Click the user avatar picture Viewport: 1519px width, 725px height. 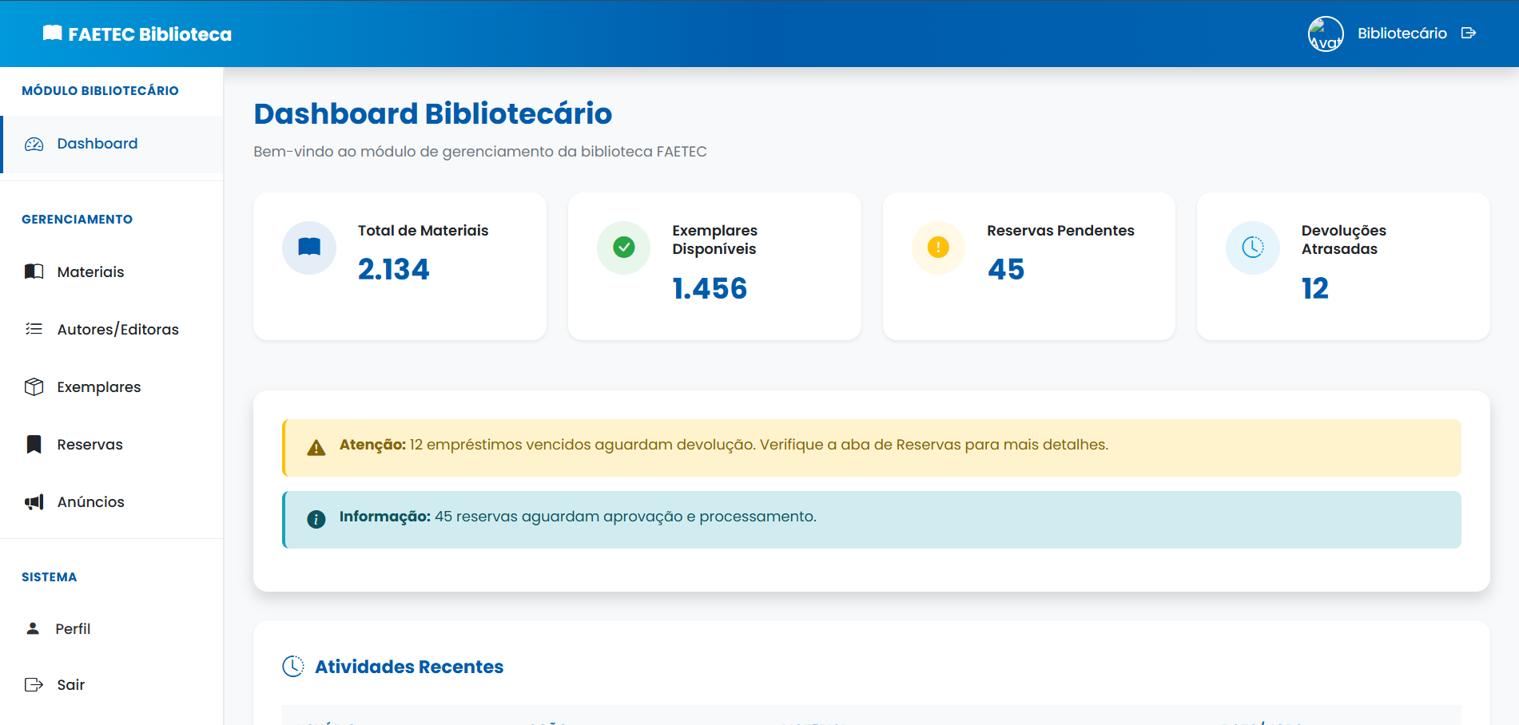pos(1325,33)
